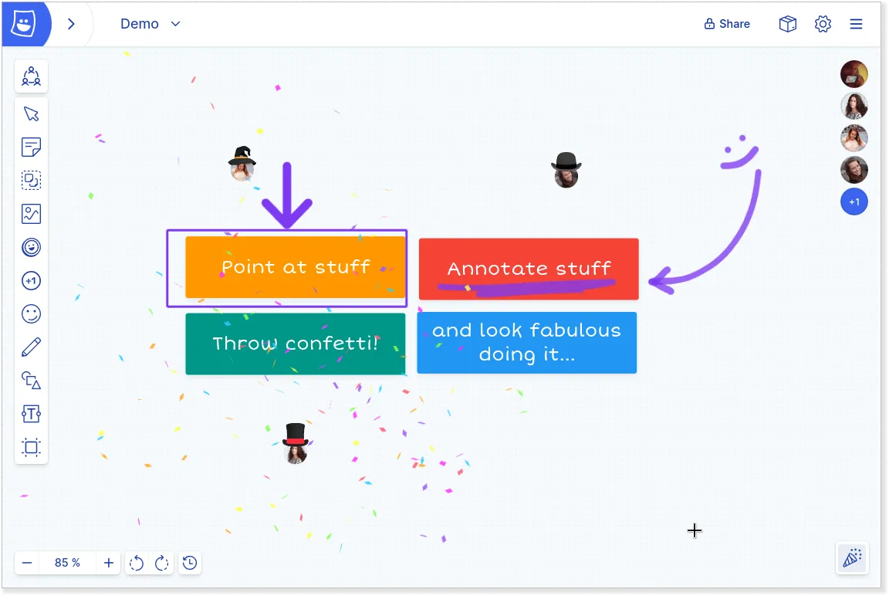Screen dimensions: 889x596
Task: Zoom in with the plus button
Action: (109, 563)
